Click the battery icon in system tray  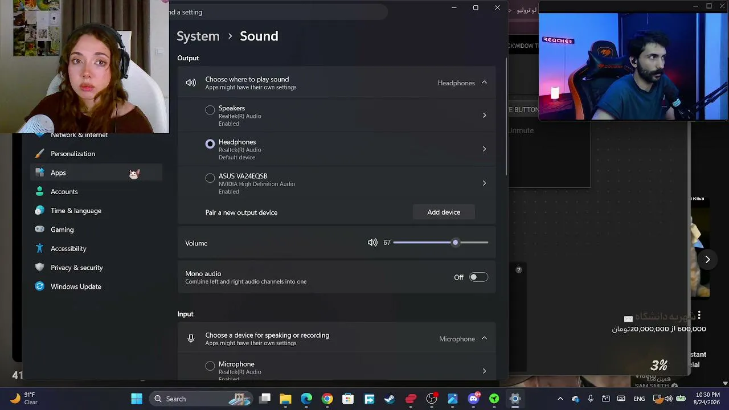[x=681, y=399]
